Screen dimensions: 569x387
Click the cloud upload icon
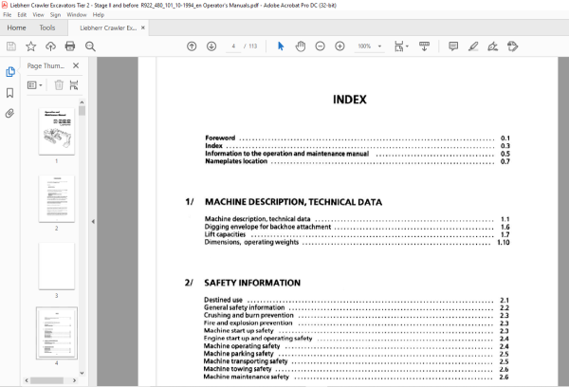coord(50,46)
